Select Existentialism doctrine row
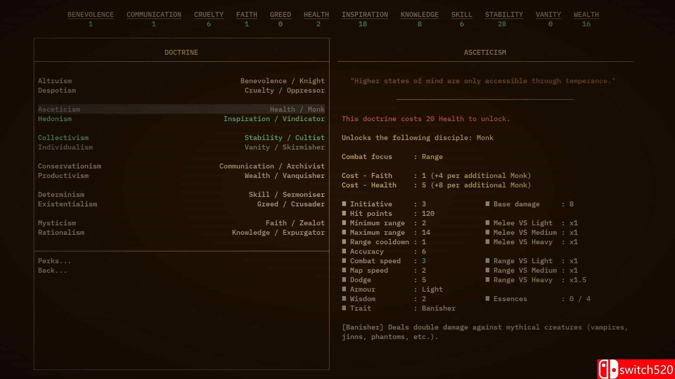 pos(67,204)
